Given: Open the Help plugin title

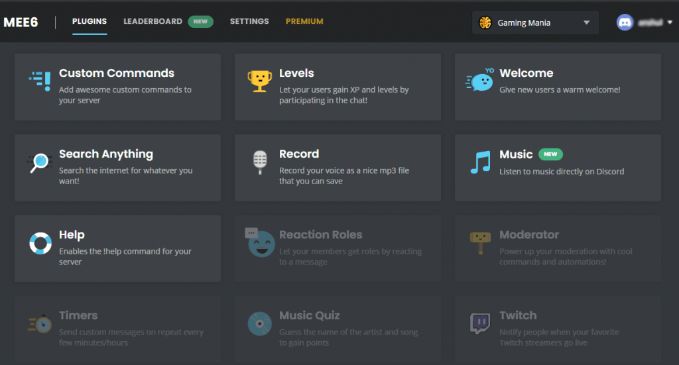Looking at the screenshot, I should 72,235.
